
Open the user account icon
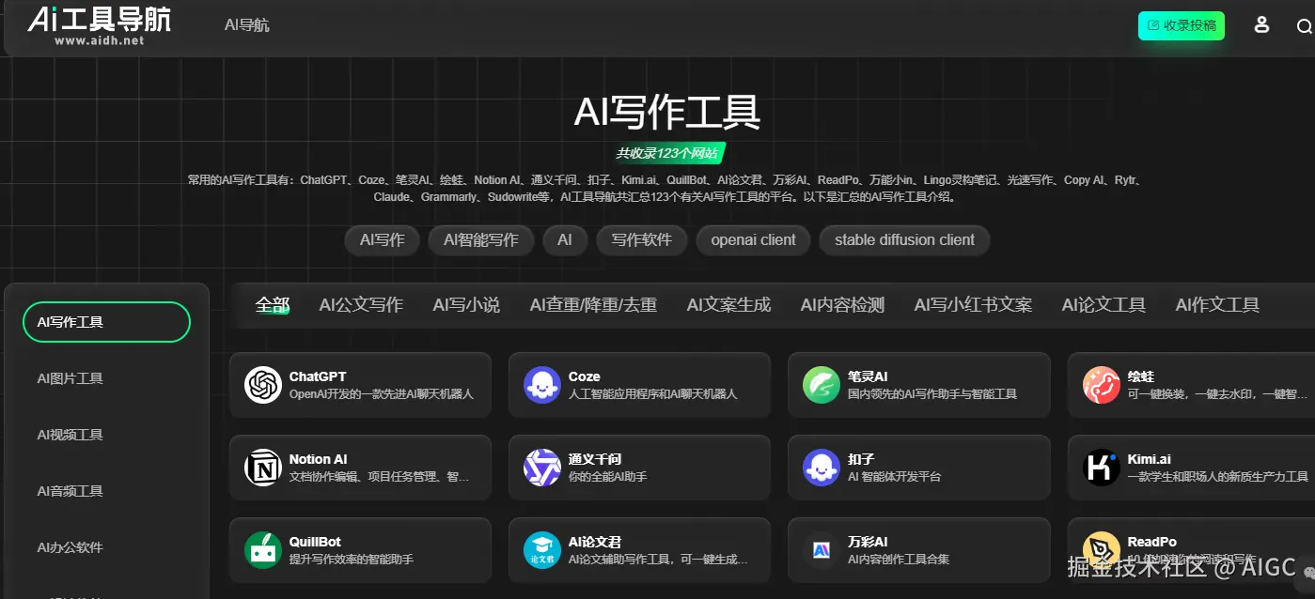pyautogui.click(x=1261, y=25)
